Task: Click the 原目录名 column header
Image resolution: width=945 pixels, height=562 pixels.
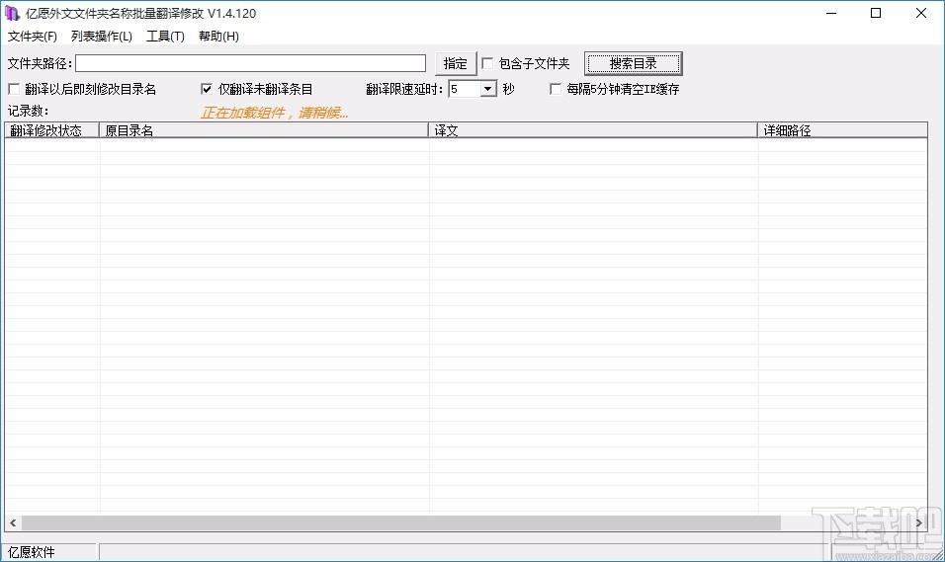Action: tap(264, 130)
